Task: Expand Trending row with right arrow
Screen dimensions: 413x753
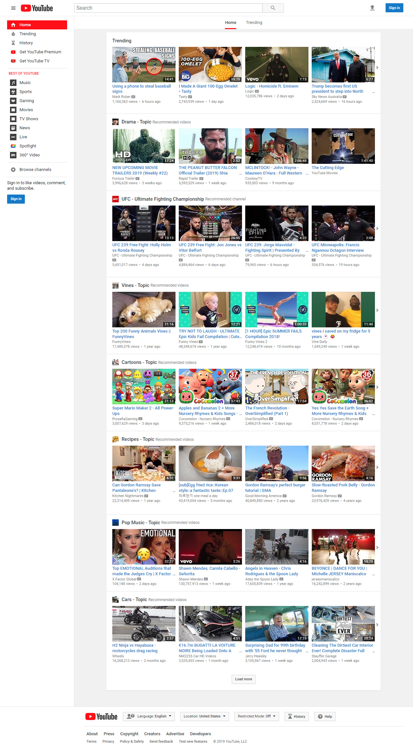Action: tap(377, 68)
